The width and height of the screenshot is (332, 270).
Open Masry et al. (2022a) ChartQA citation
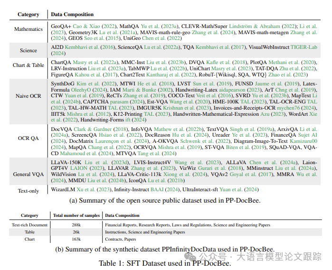click(x=95, y=63)
